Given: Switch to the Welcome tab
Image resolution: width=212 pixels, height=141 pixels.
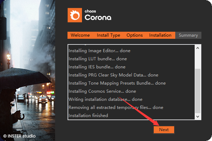Looking at the screenshot, I should [x=80, y=35].
